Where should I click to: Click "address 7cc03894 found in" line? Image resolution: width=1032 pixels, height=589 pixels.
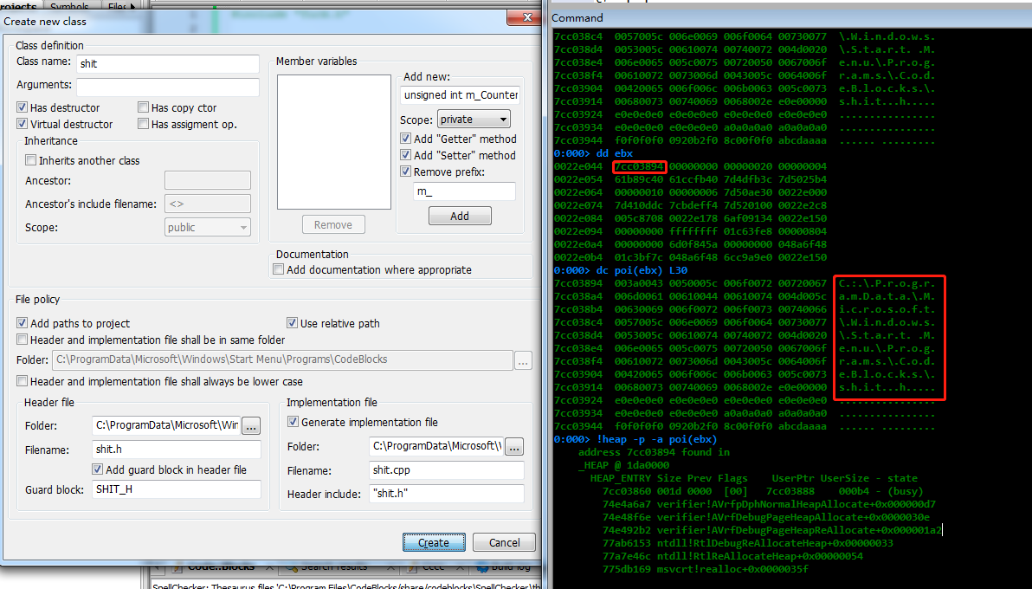click(x=655, y=452)
